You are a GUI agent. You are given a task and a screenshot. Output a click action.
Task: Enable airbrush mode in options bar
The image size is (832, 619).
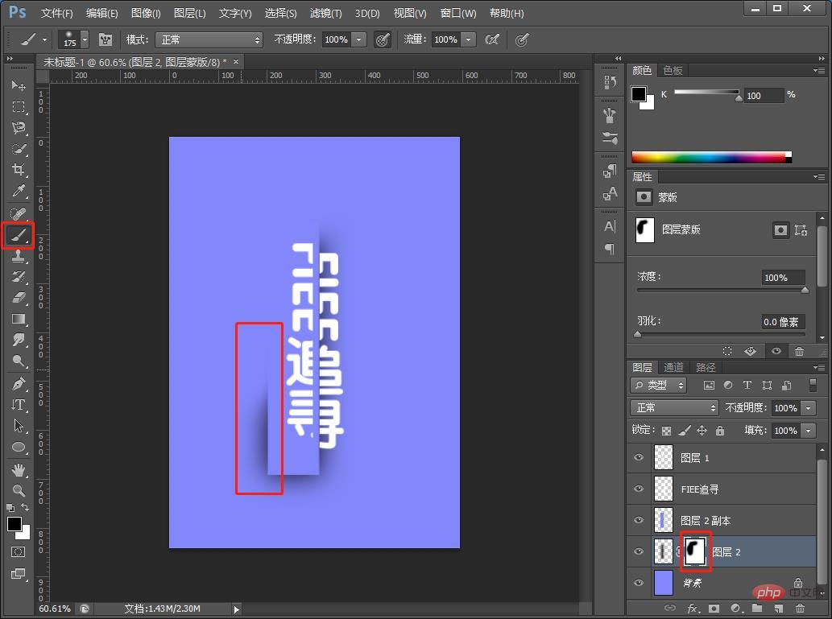(492, 39)
